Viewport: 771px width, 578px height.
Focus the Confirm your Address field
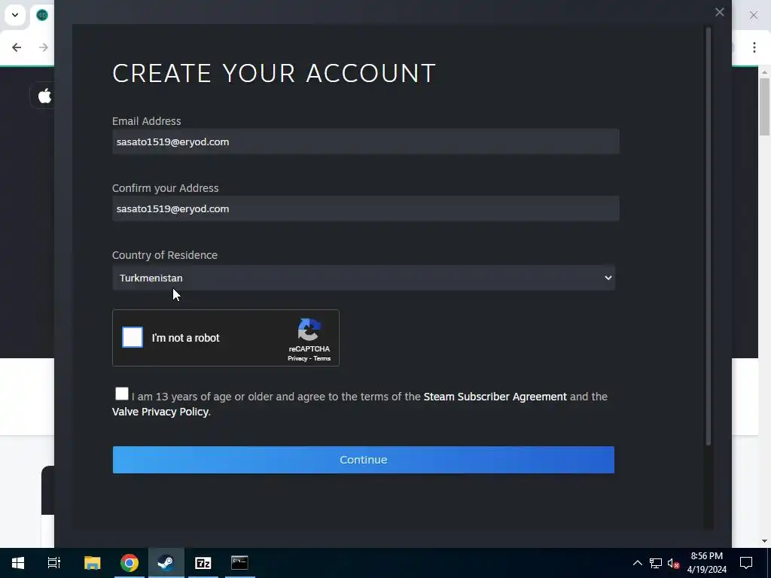[365, 208]
